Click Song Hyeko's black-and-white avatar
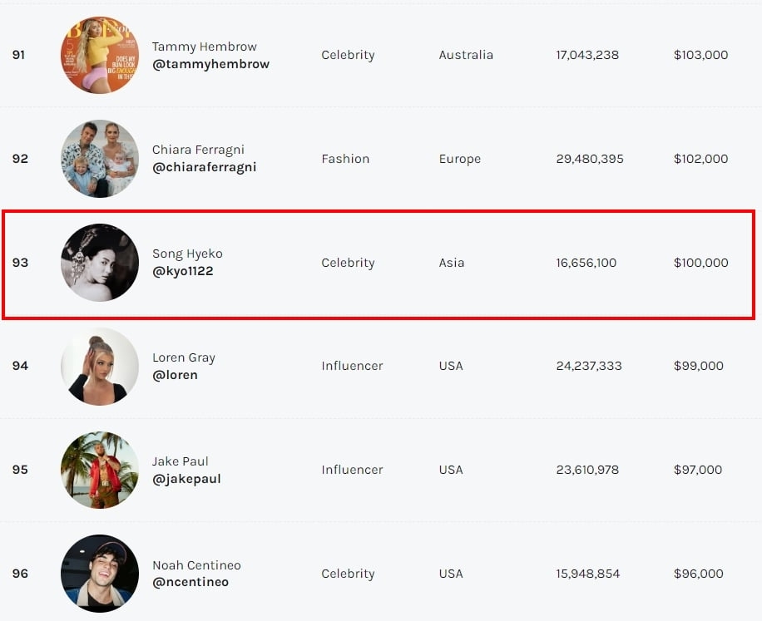 [x=100, y=263]
